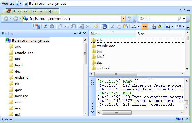
Task: Click the Forward navigation button
Action: click(x=16, y=19)
